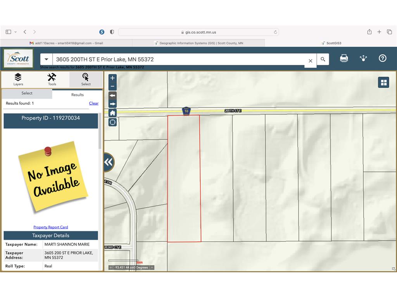
Task: Click the Roll Type value Real
Action: click(48, 266)
